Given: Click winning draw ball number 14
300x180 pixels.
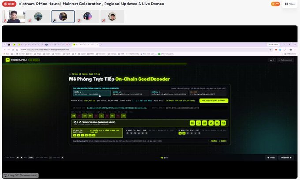Looking at the screenshot, I should click(x=199, y=123).
